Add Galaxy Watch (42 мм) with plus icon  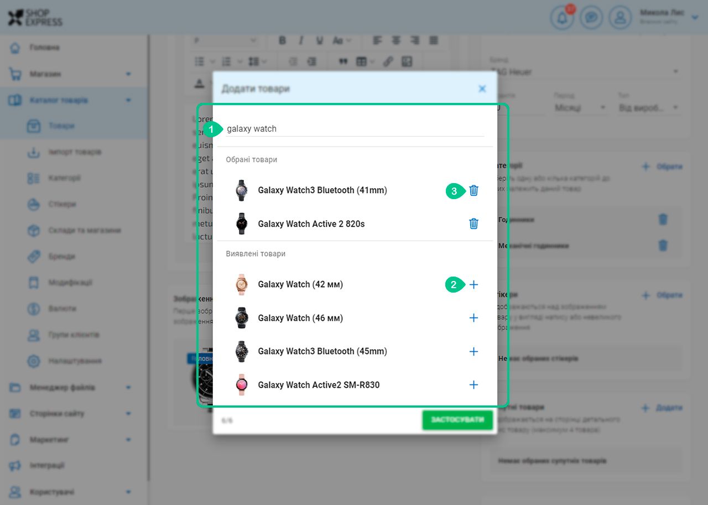pyautogui.click(x=473, y=284)
